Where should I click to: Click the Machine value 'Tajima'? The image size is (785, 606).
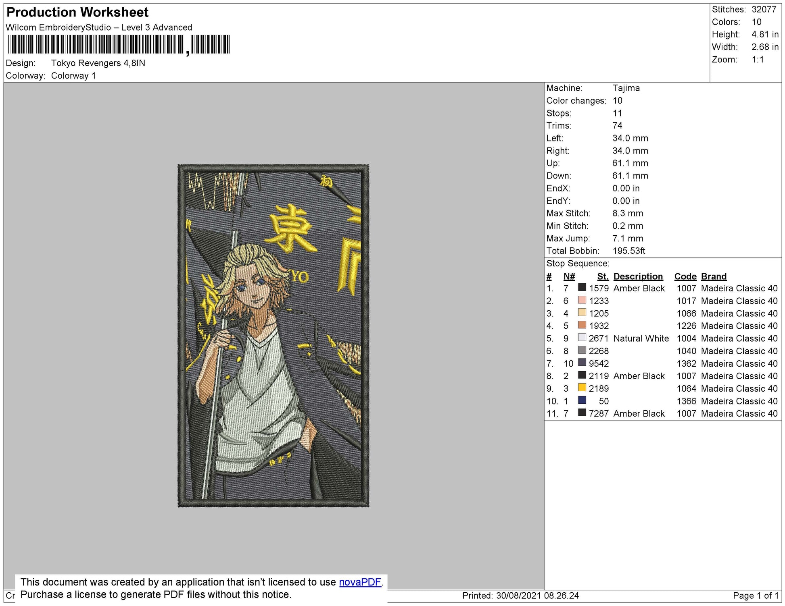(x=626, y=88)
